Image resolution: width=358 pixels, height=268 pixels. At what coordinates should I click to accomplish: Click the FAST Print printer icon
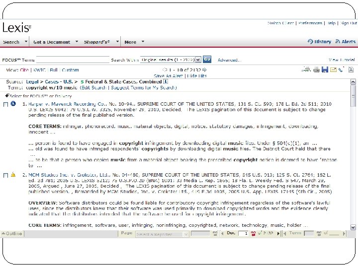click(306, 69)
